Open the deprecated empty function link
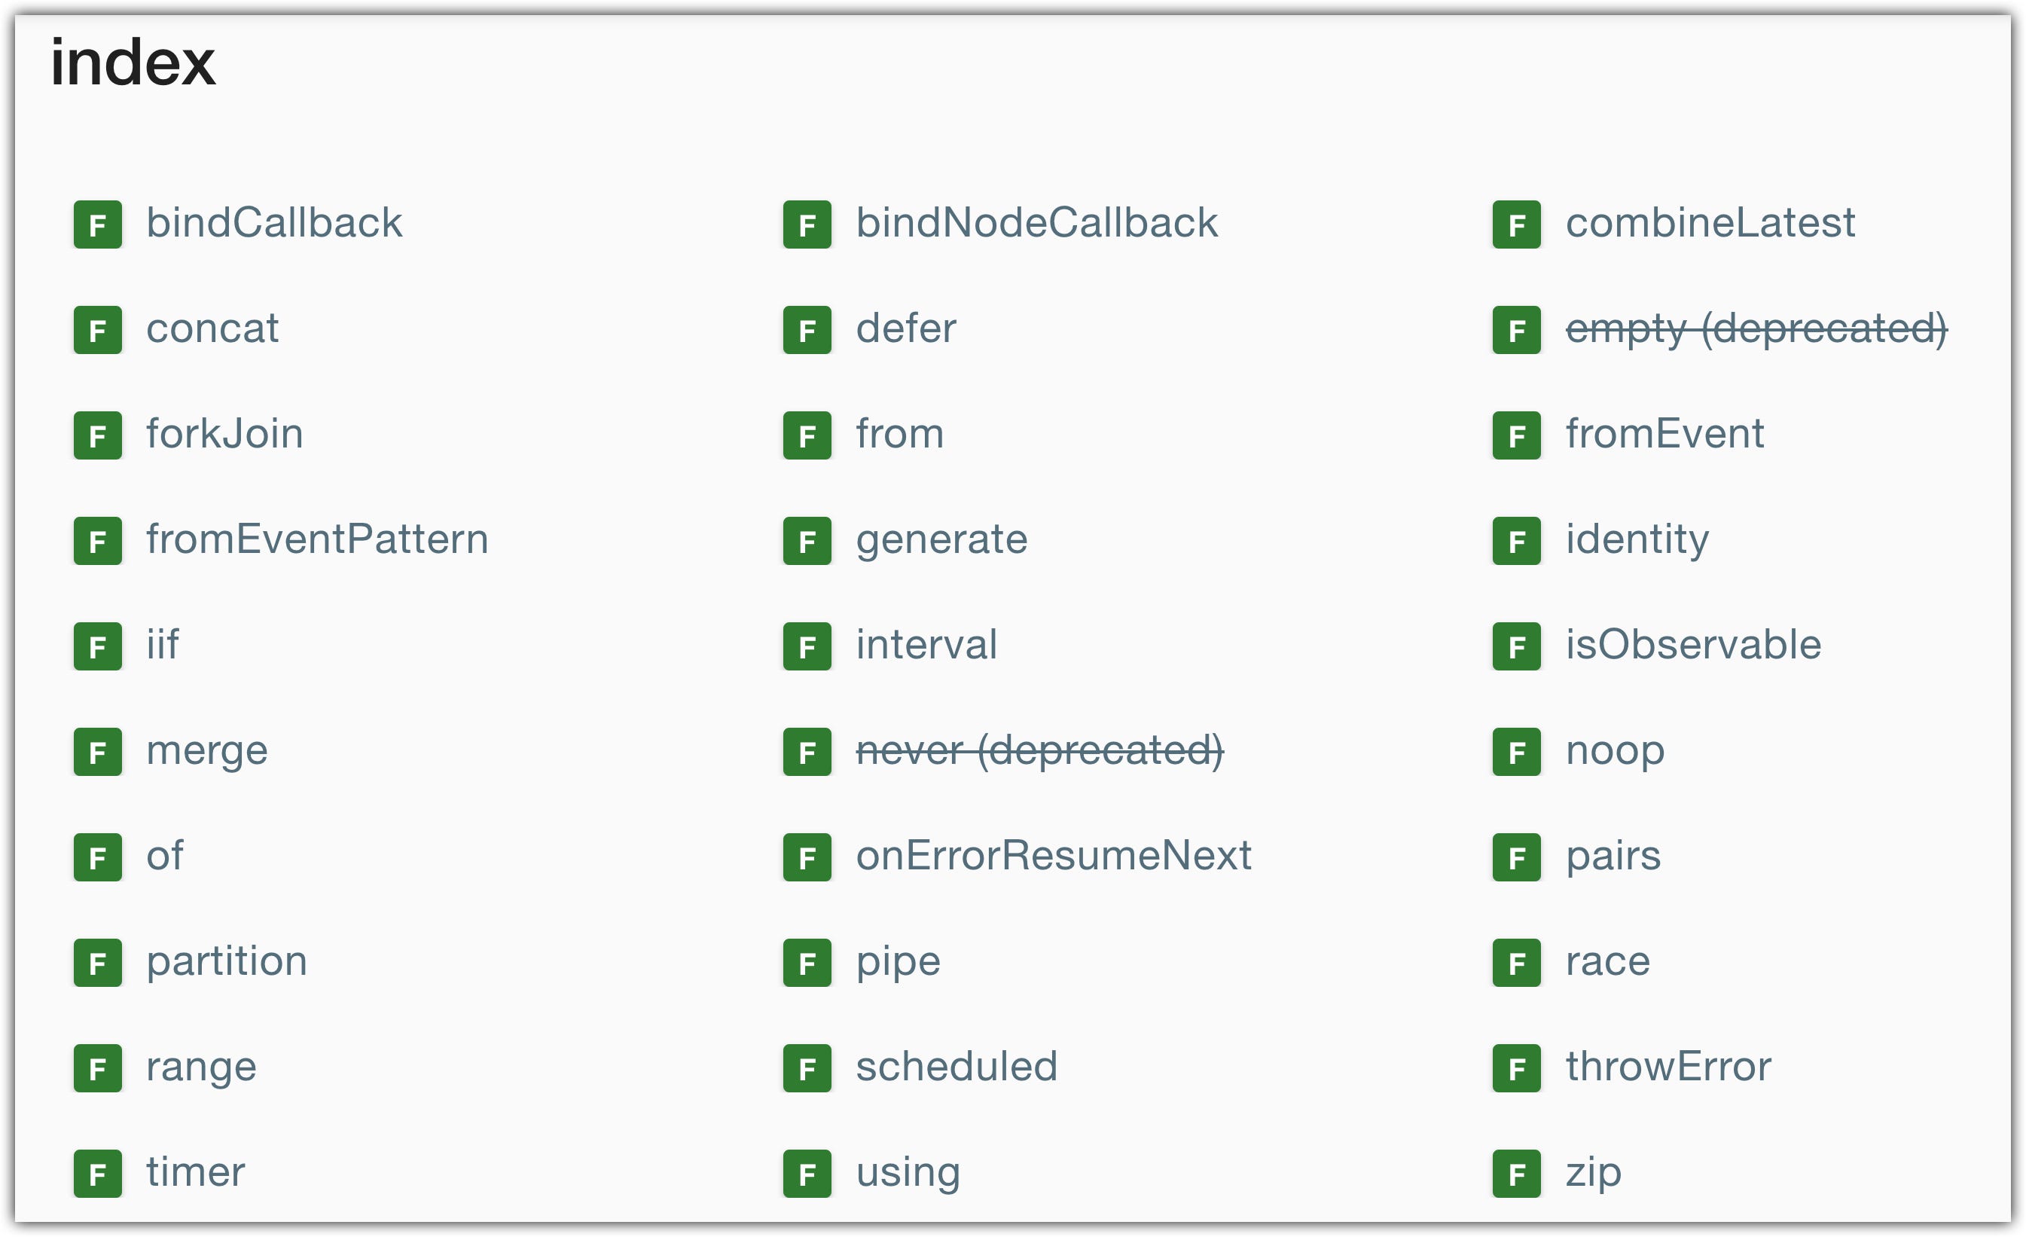Viewport: 2026px width, 1237px height. tap(1756, 329)
